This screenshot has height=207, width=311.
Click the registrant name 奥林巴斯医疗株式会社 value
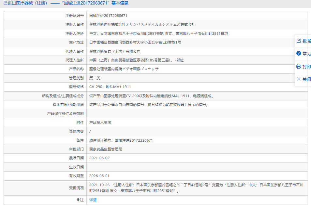click(142, 24)
